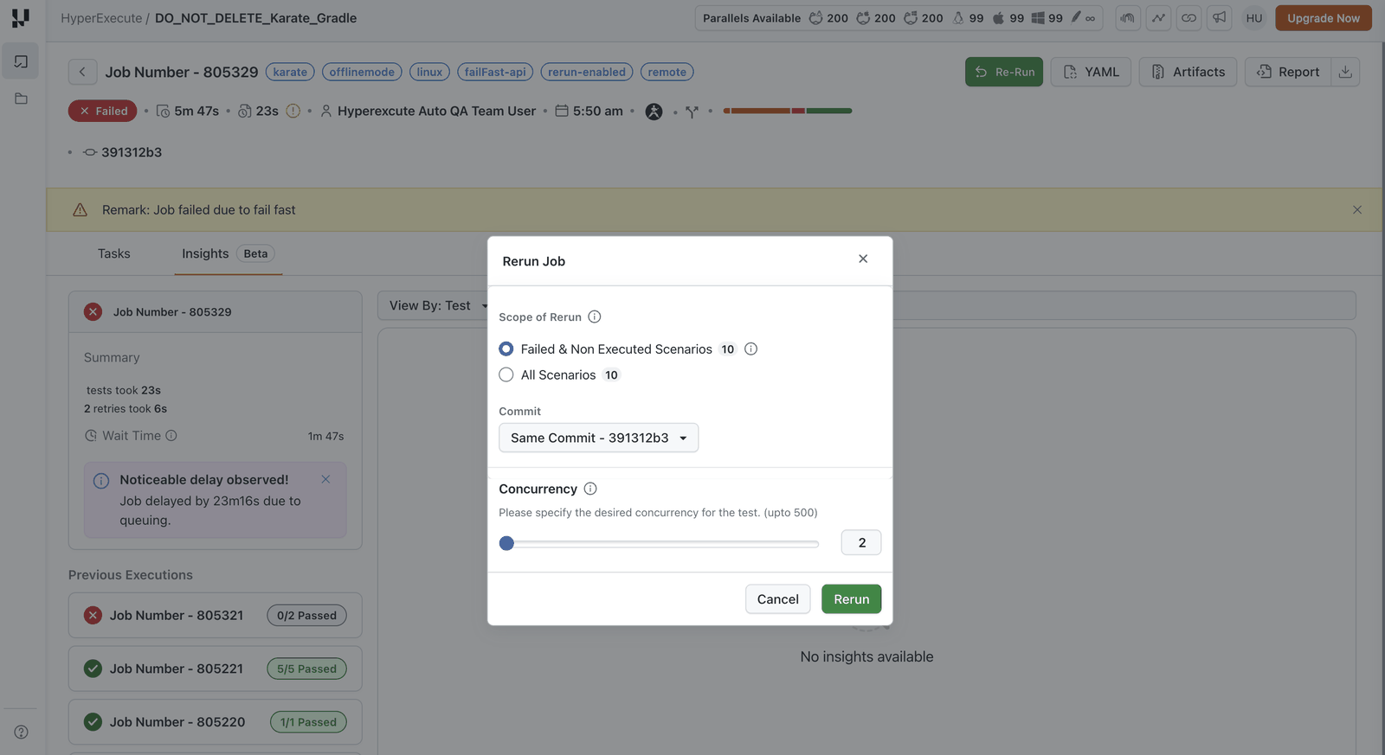The image size is (1385, 755).
Task: Open the jobs icon in the left sidebar
Action: pyautogui.click(x=21, y=61)
